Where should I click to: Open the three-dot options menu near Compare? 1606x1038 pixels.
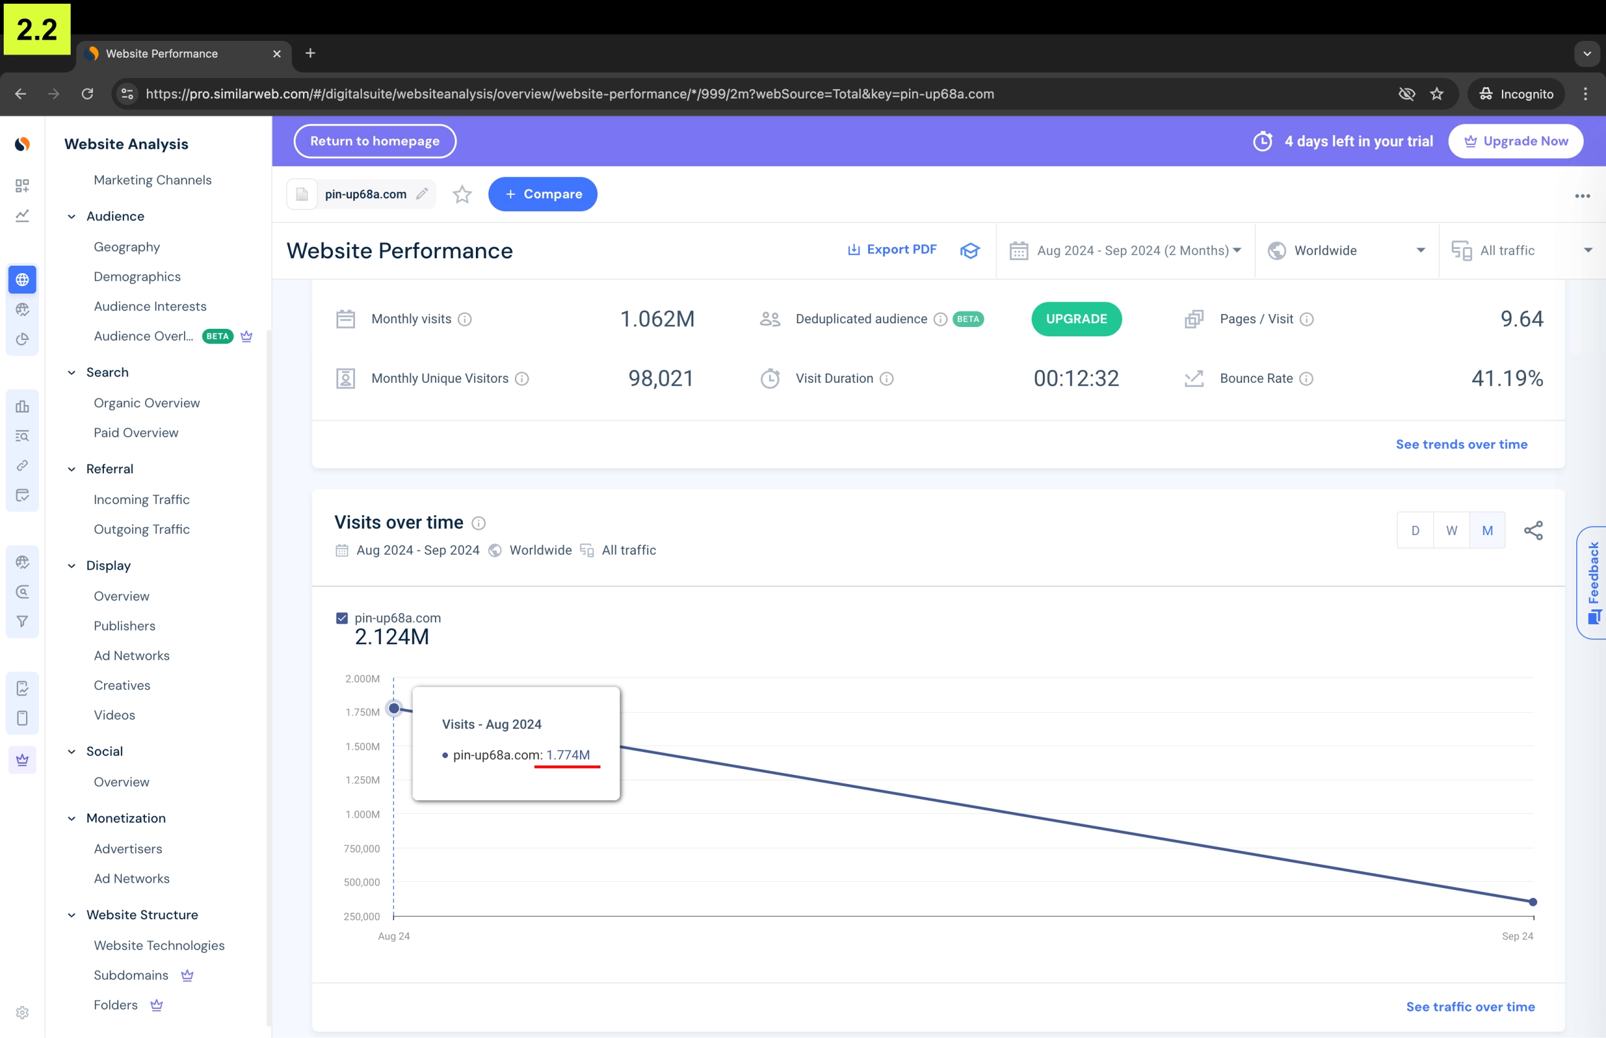click(x=1583, y=195)
